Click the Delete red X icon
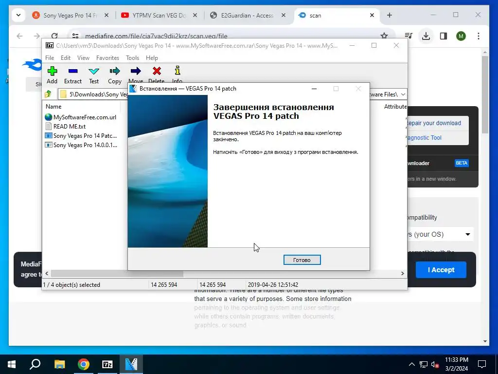 157,71
